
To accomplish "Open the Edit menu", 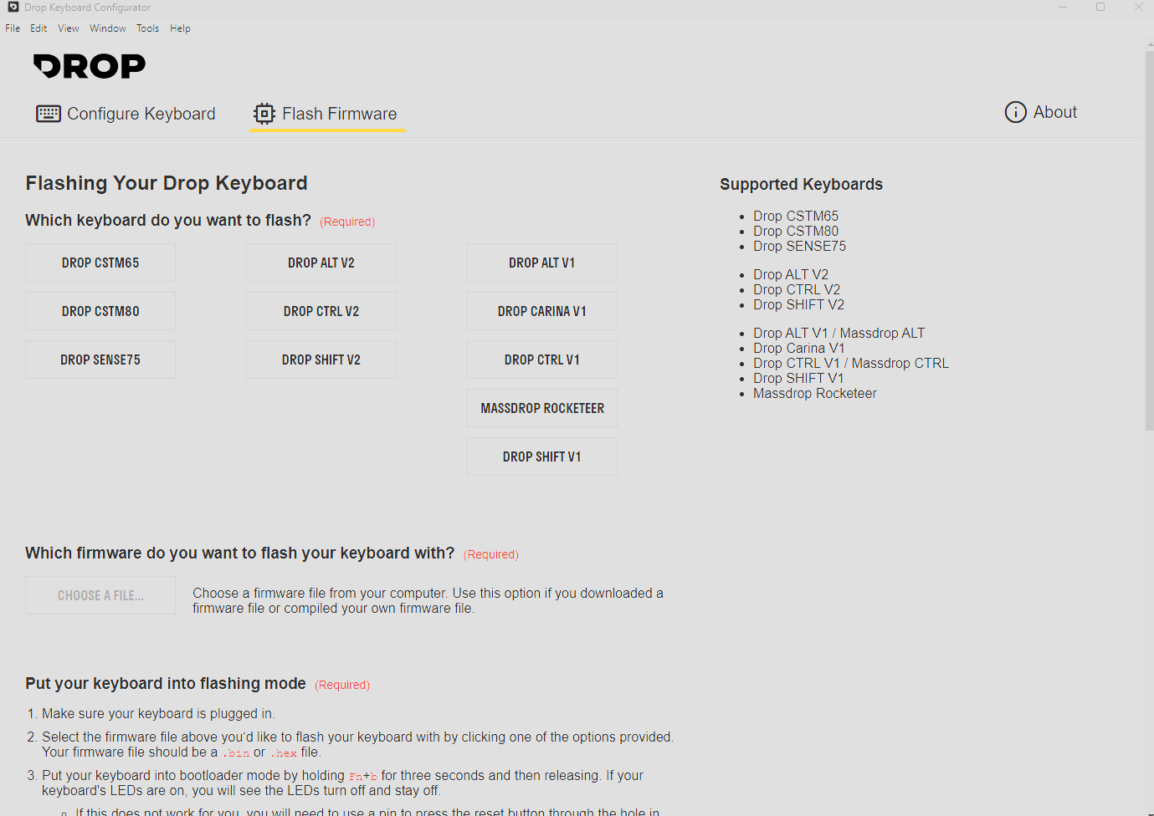I will pyautogui.click(x=38, y=28).
